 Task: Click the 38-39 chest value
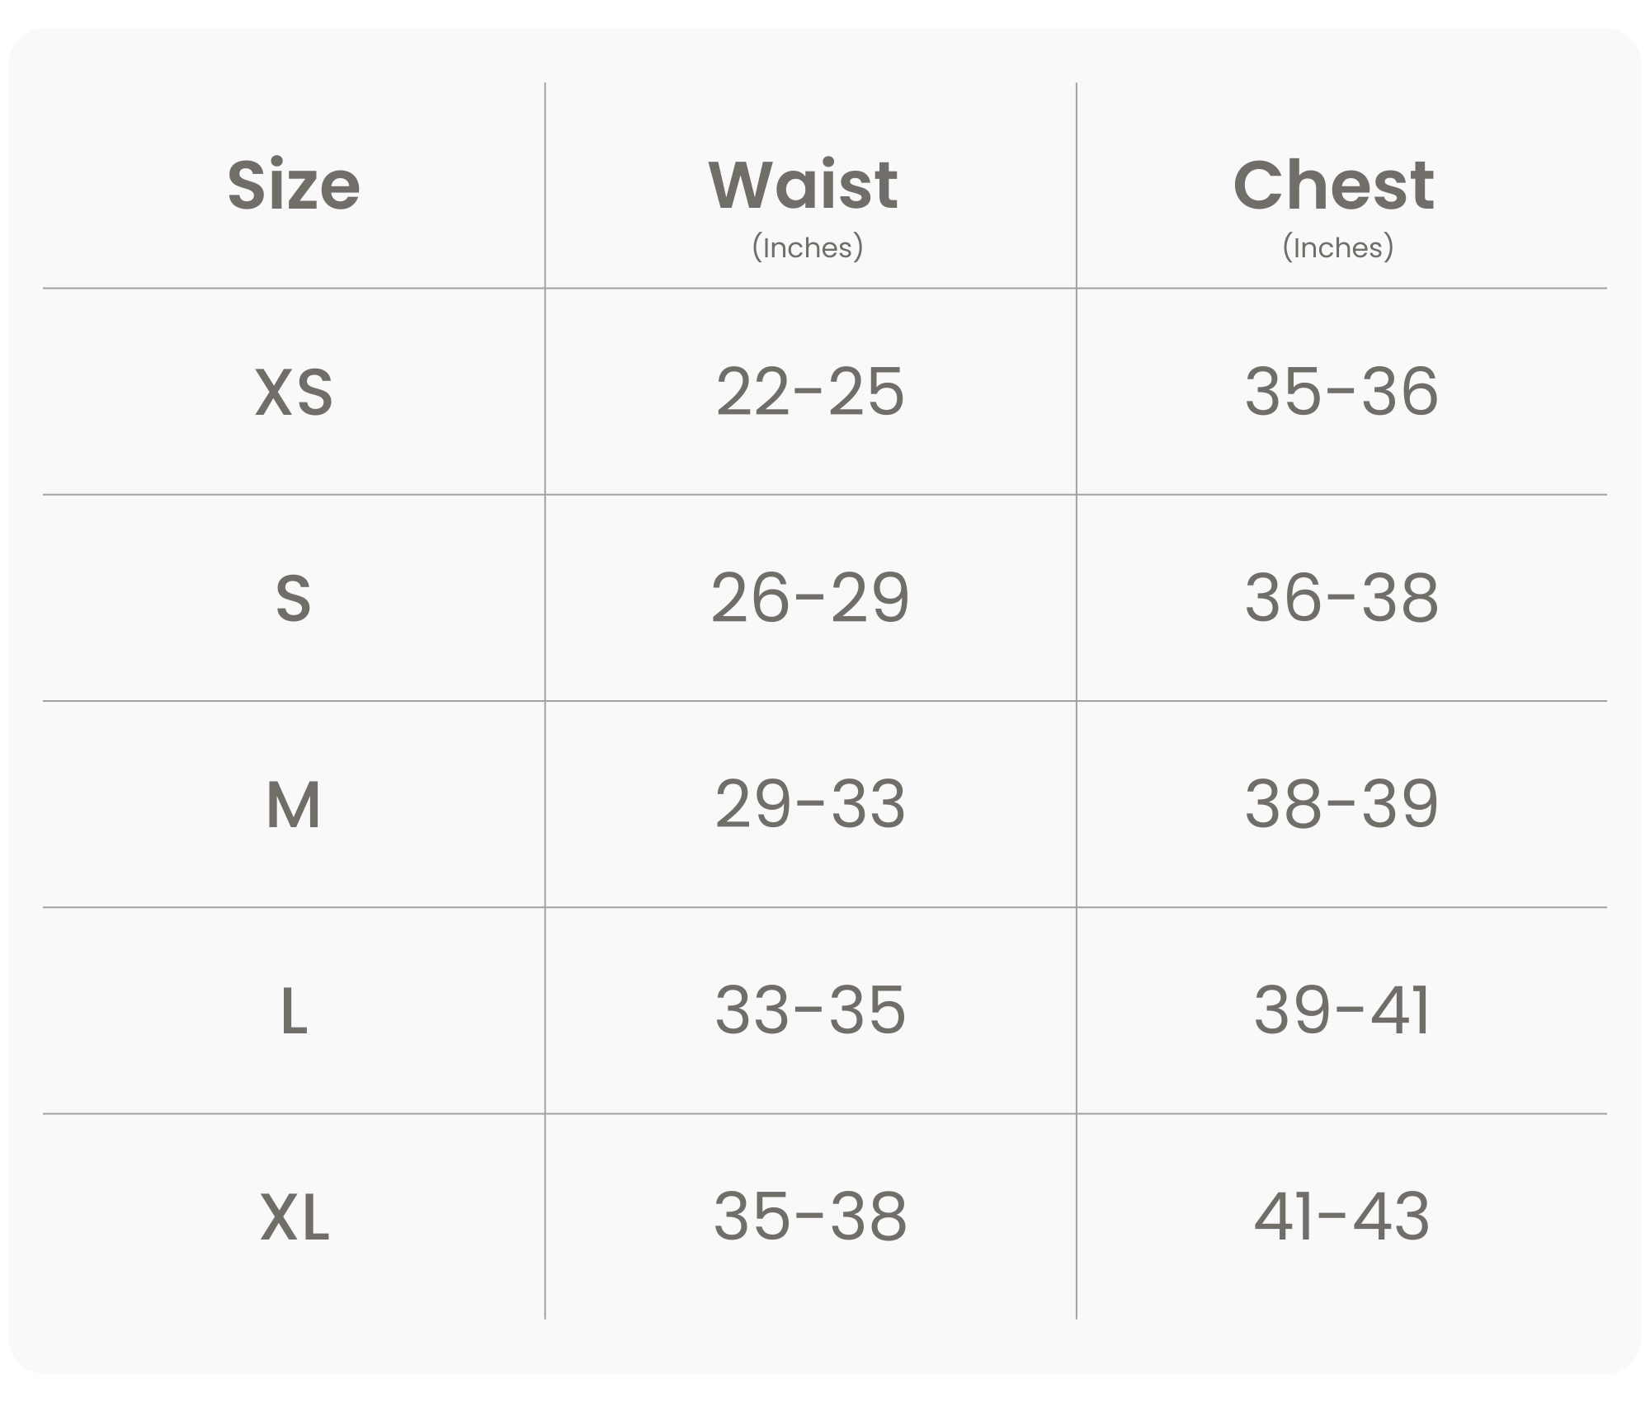tap(1341, 804)
